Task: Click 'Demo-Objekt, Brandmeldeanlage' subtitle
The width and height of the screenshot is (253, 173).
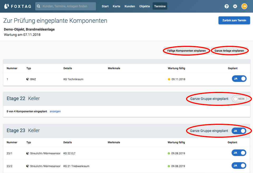Action: coord(29,29)
